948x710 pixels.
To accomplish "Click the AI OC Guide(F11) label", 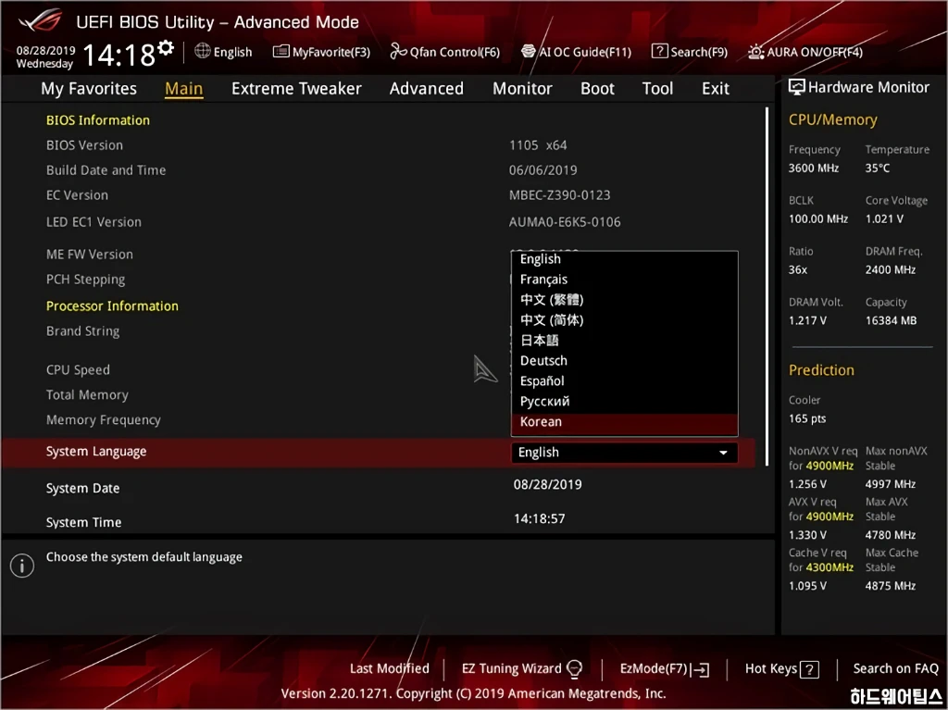I will 585,52.
